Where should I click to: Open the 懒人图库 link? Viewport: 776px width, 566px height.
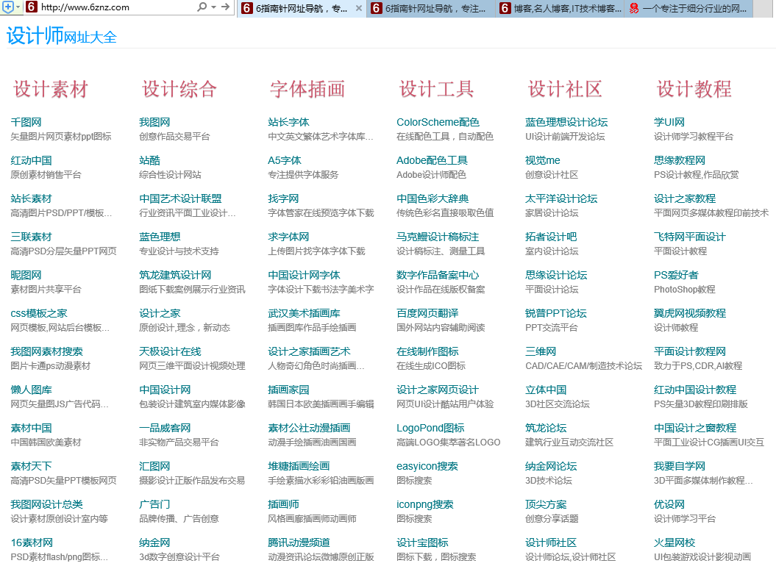[x=31, y=390]
